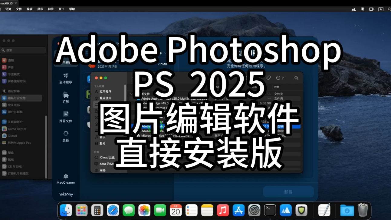Click the Finder tags icon
Viewport: 391px width, 220px height.
(x=268, y=78)
